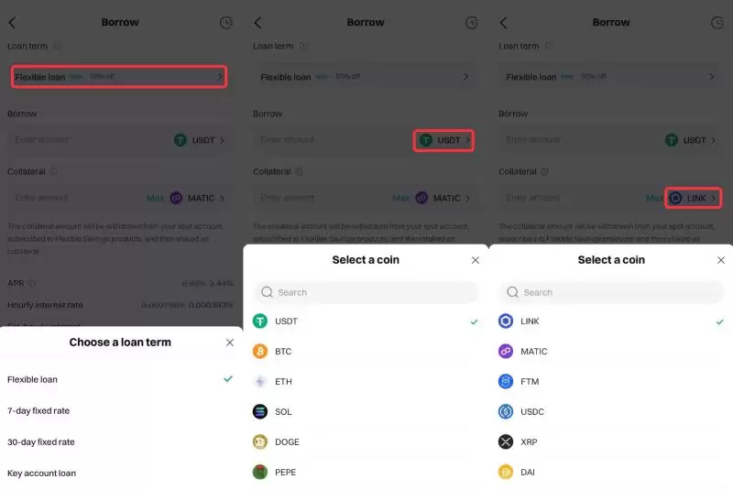The image size is (733, 490).
Task: Select the 7-day fixed rate option
Action: [38, 410]
